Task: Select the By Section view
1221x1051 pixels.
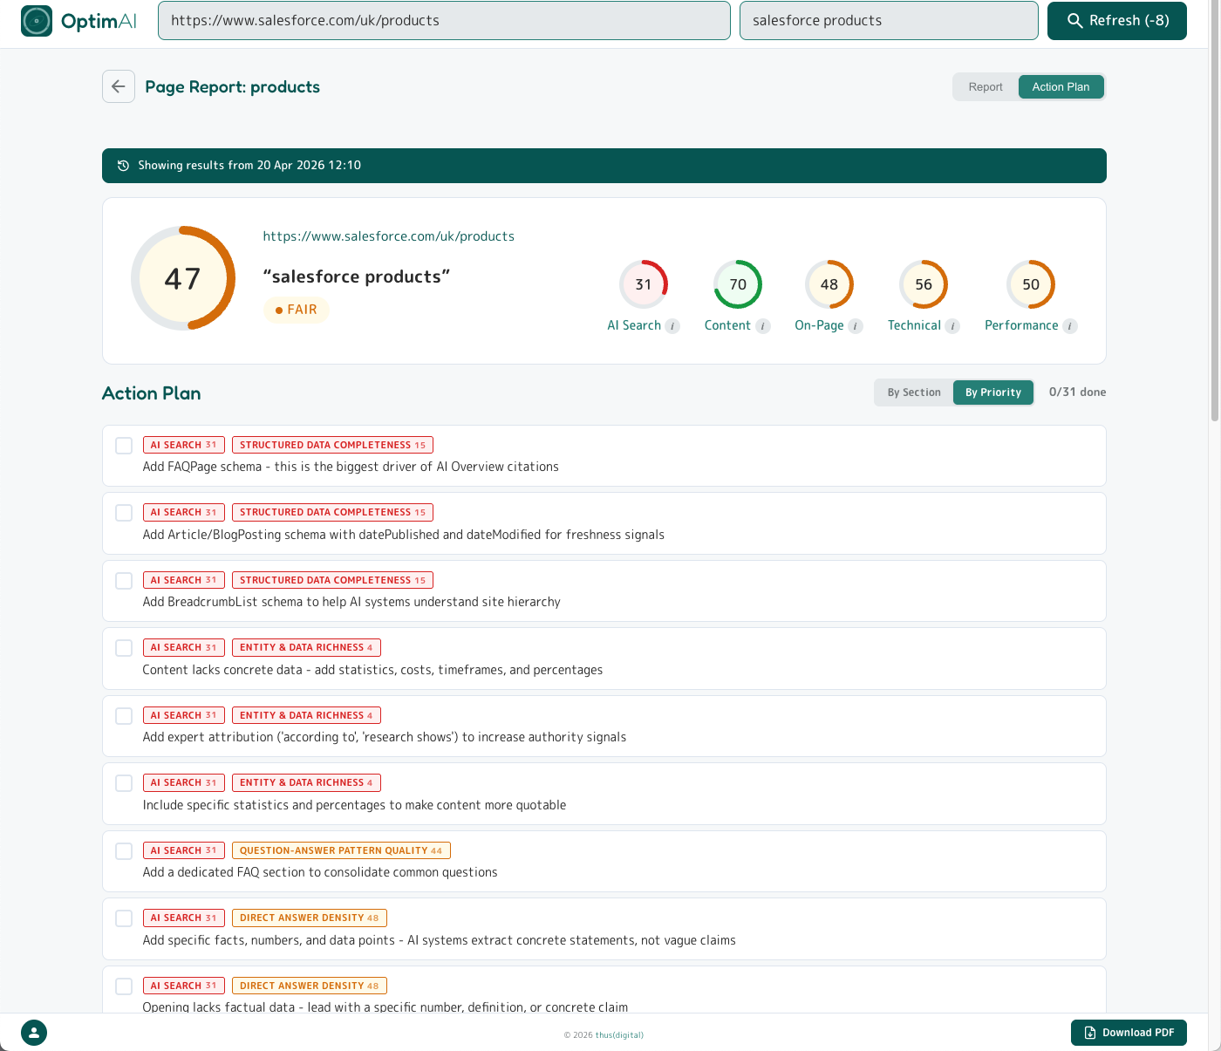Action: point(914,392)
